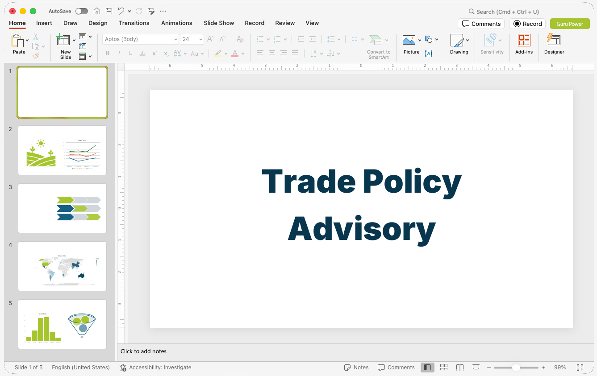Click Clear Formatting eraser icon
This screenshot has width=597, height=376.
240,39
